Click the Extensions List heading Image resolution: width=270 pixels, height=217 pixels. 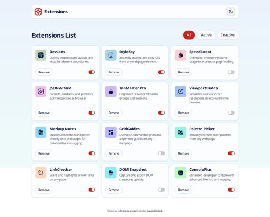coord(53,35)
